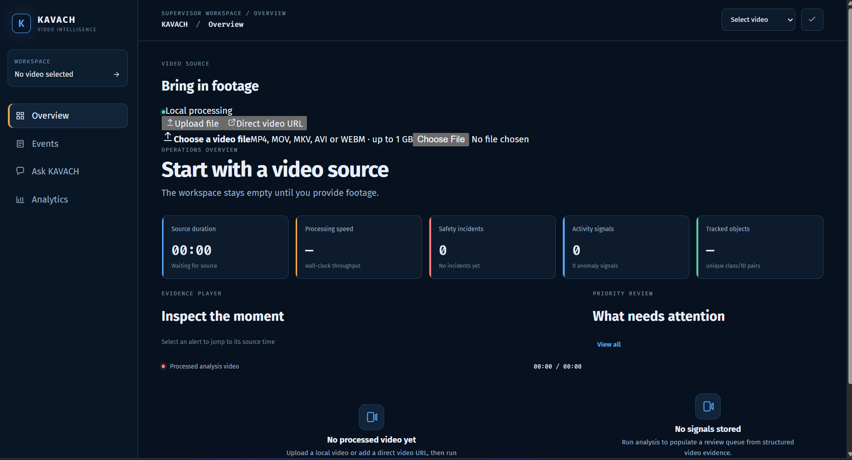
Task: Click the Safety incidents card
Action: point(492,247)
